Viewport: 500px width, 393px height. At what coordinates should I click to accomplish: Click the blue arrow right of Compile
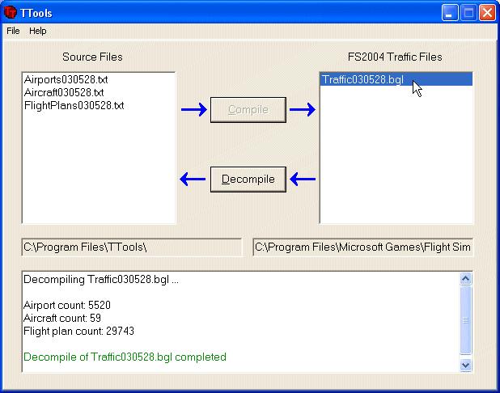point(302,110)
